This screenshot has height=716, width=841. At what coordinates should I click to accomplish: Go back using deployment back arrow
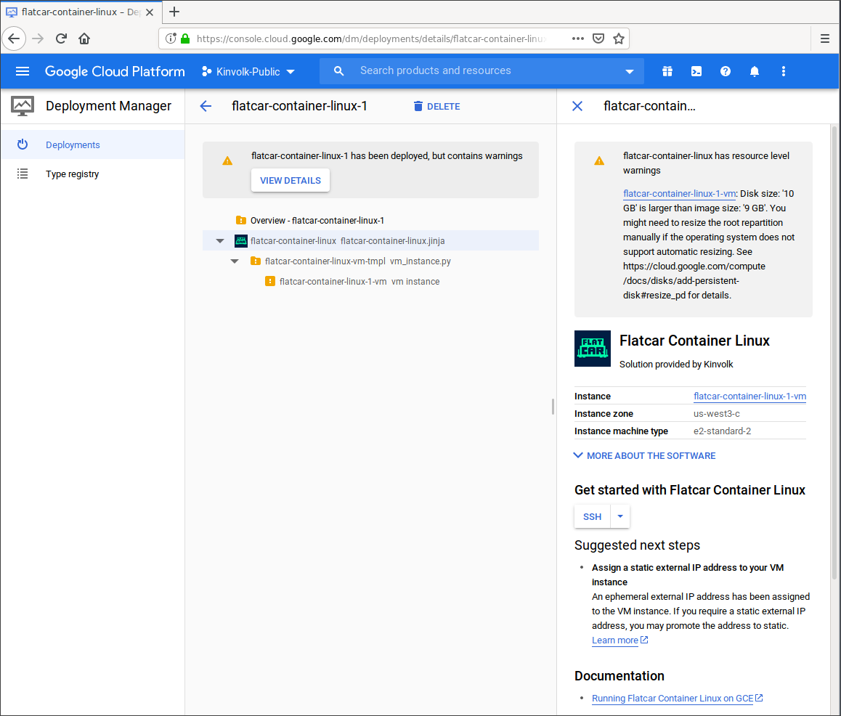206,106
